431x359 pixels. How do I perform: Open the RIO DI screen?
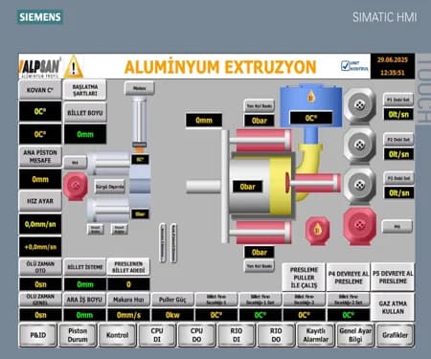(x=237, y=335)
